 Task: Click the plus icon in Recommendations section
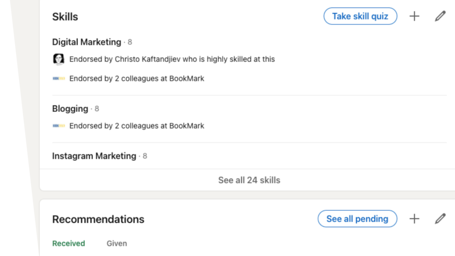pos(415,219)
